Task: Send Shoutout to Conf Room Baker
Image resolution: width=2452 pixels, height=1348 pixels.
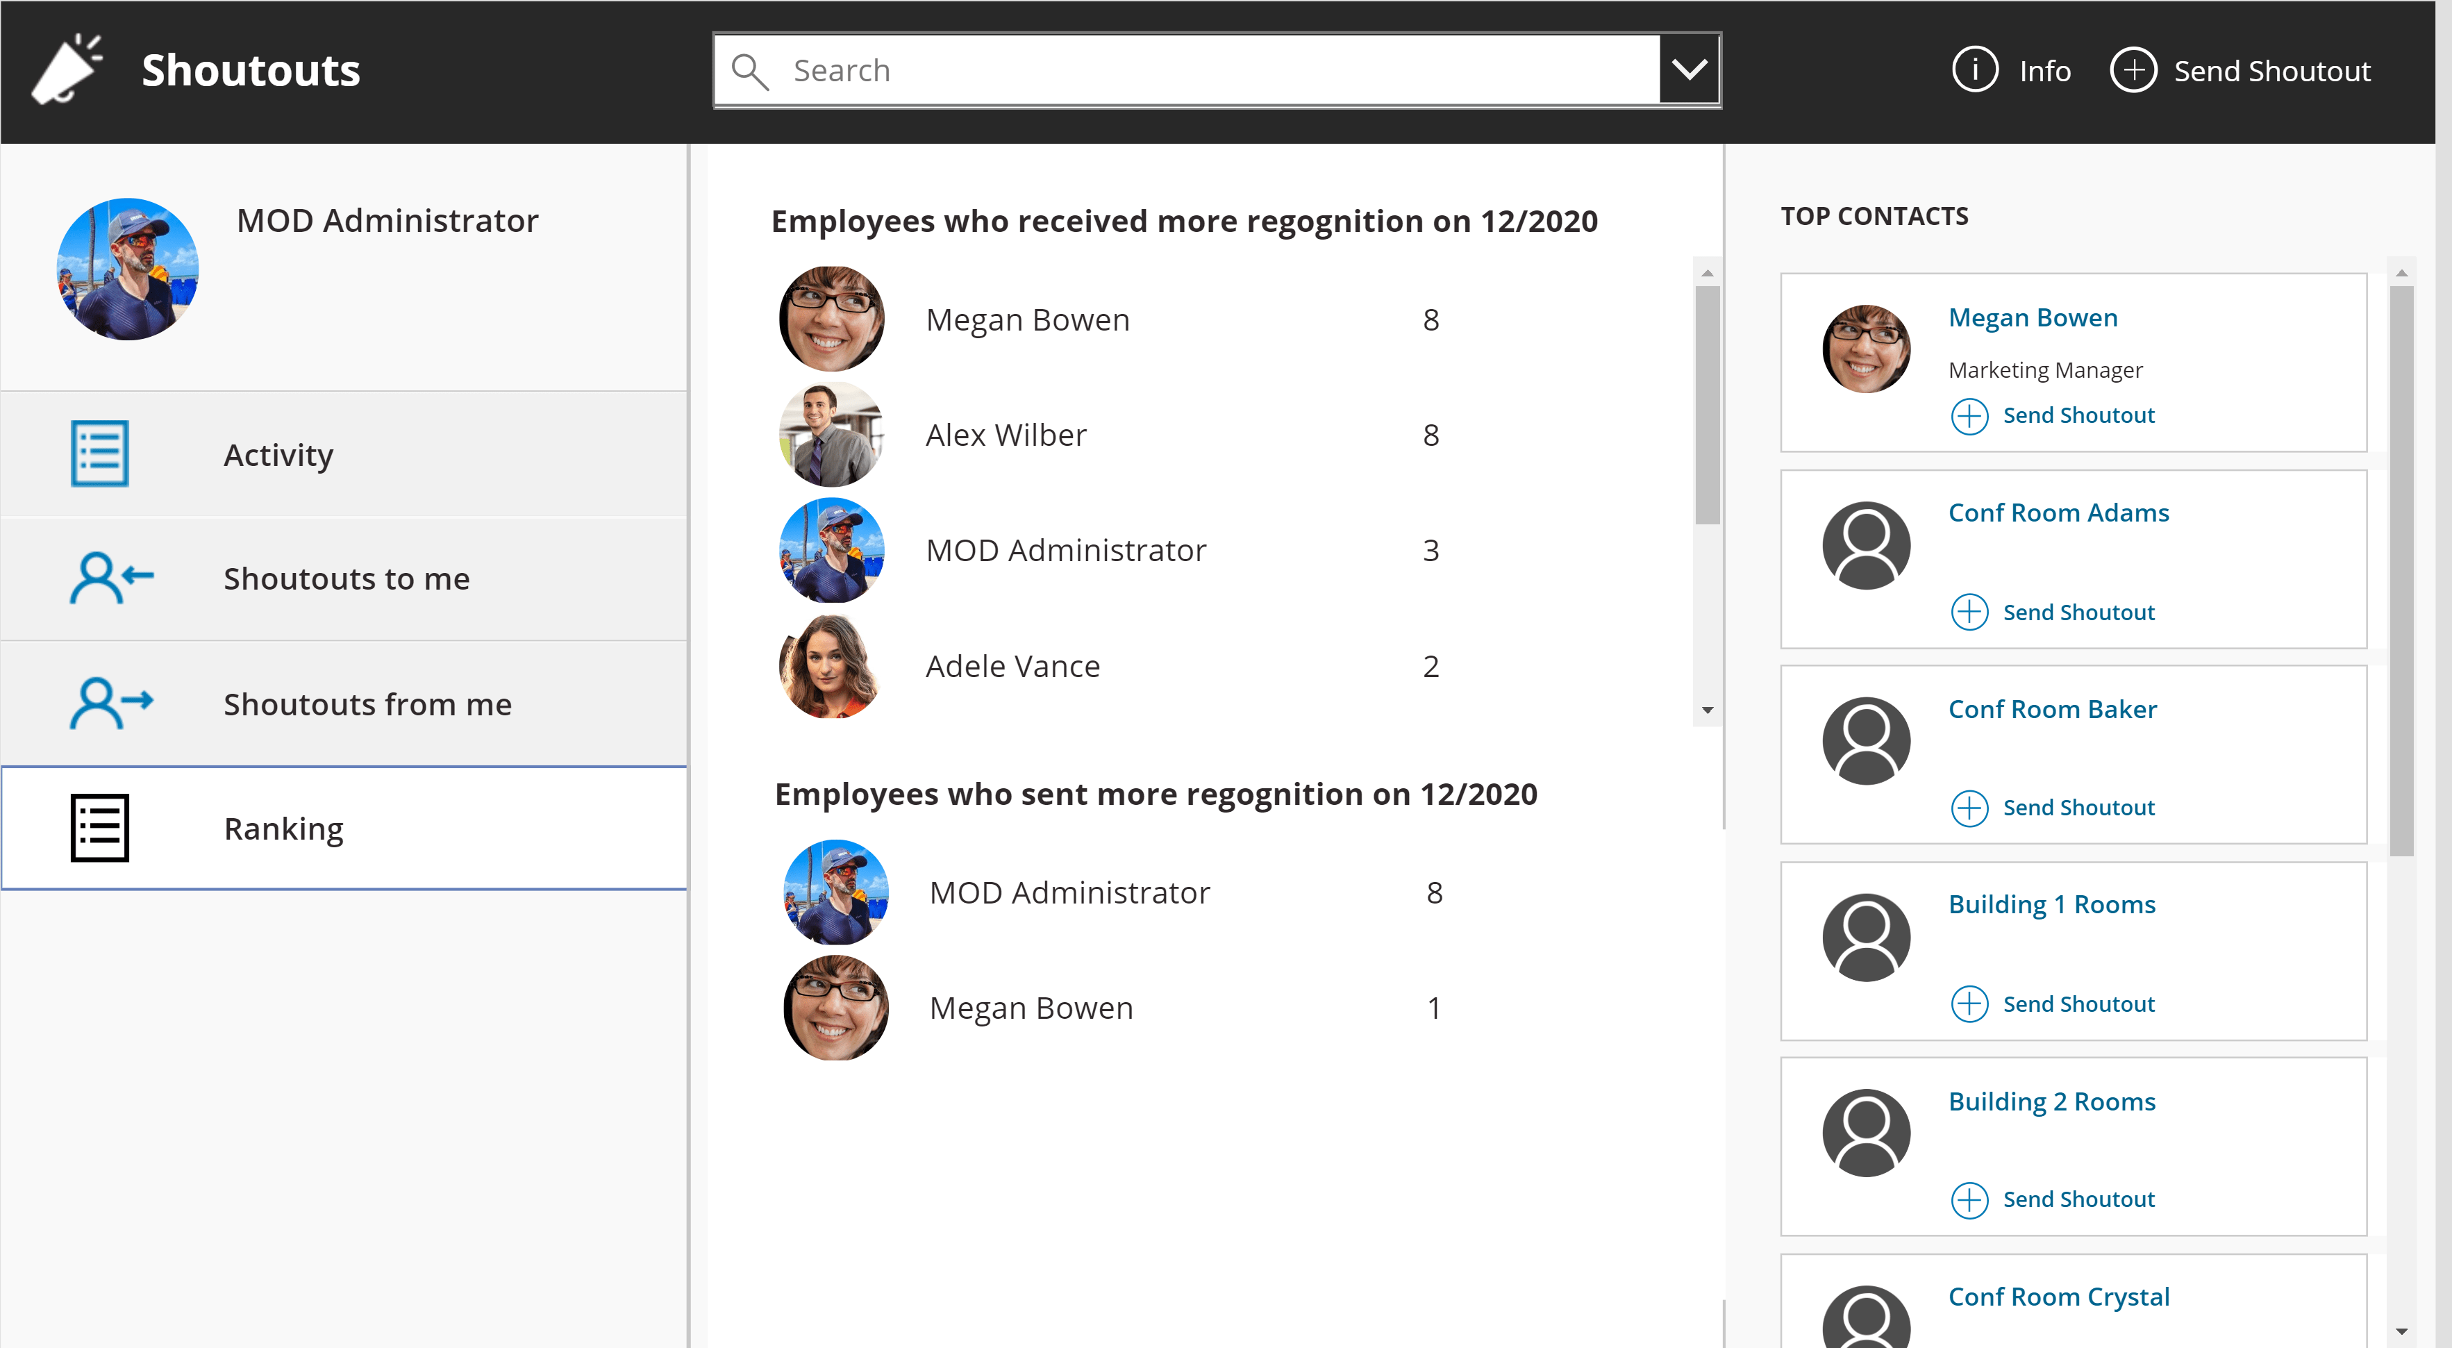Action: pos(2078,808)
